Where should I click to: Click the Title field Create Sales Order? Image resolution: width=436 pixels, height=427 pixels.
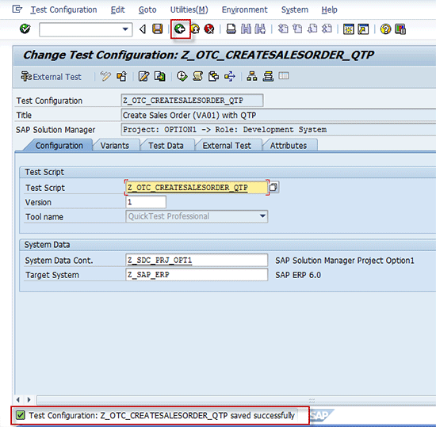278,115
